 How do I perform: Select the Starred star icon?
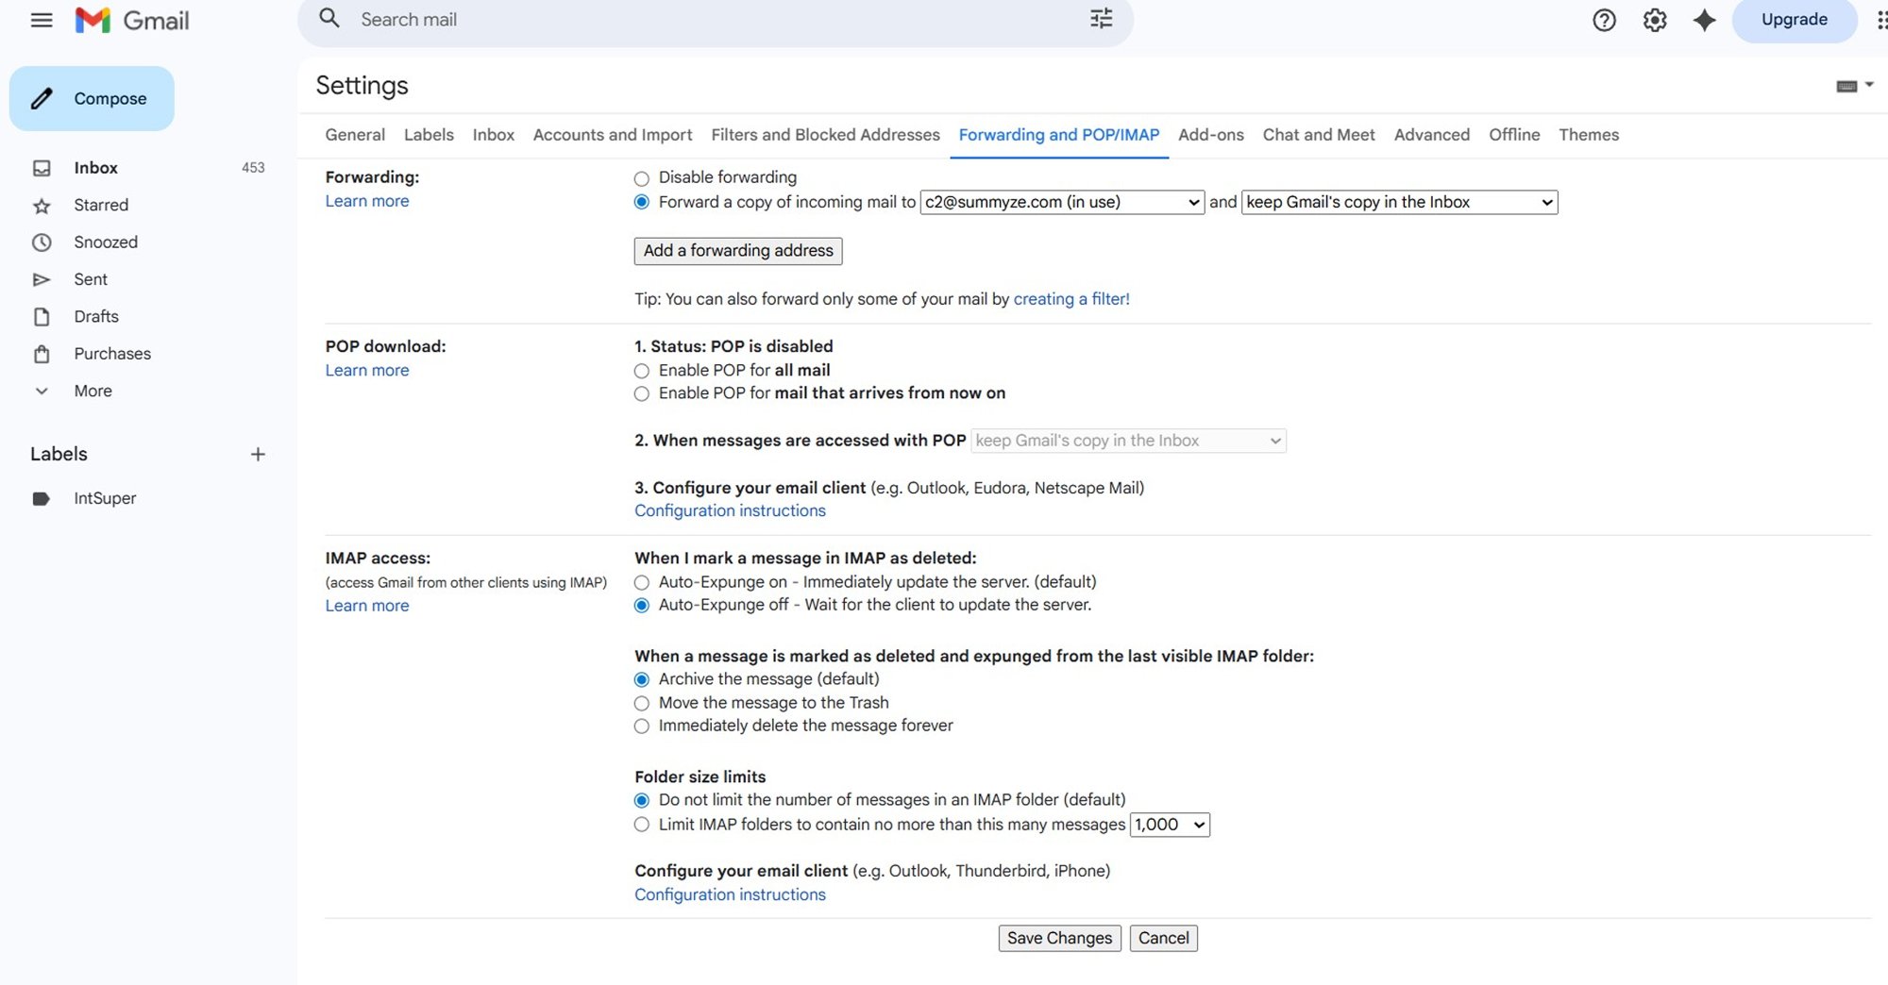pos(42,205)
